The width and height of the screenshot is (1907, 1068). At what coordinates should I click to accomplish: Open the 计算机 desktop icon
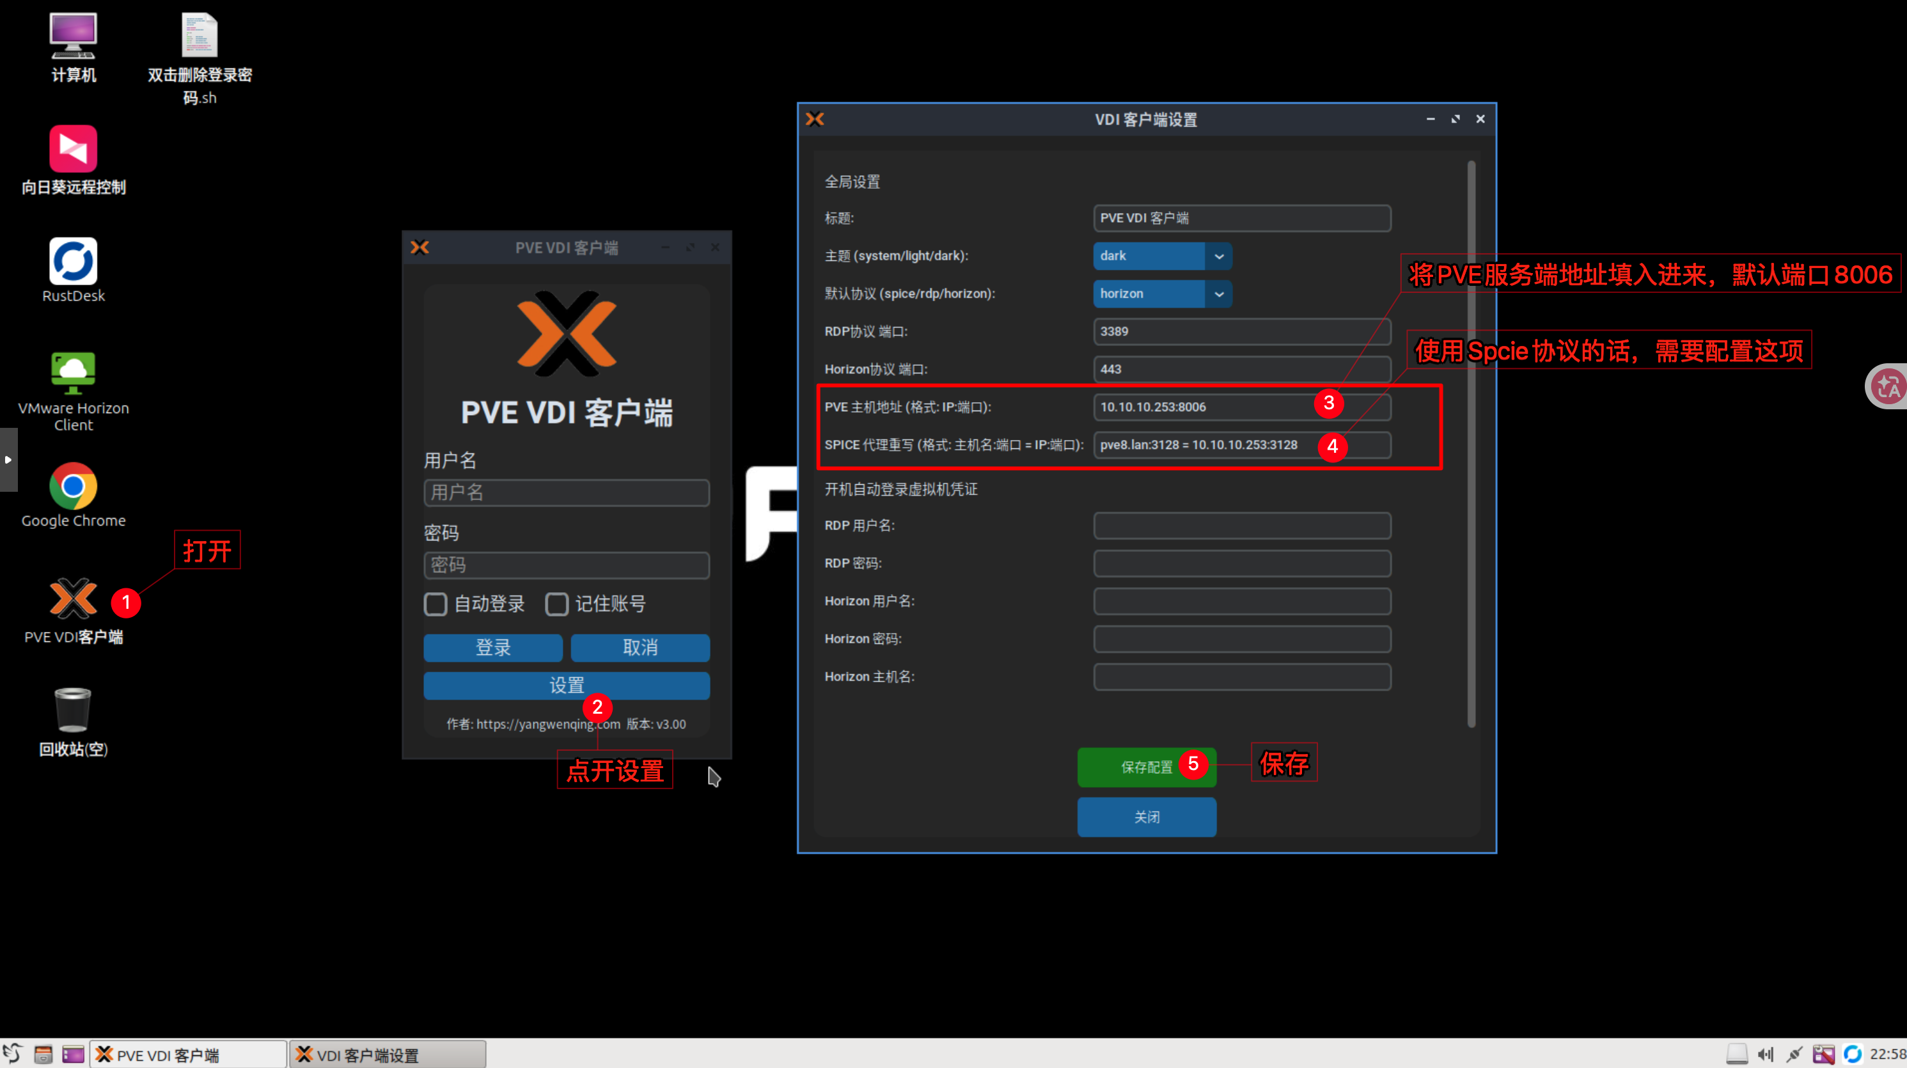click(72, 48)
